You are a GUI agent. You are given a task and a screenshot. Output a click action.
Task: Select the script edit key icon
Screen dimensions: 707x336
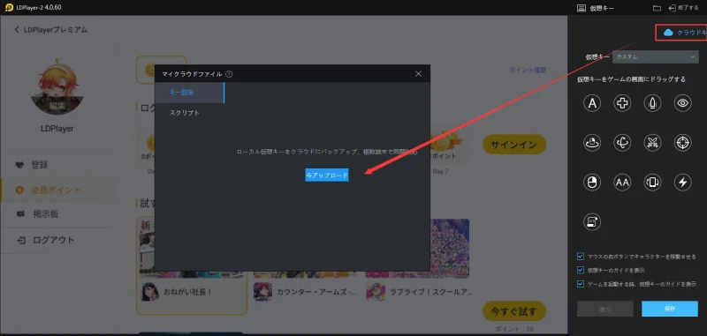pos(592,221)
